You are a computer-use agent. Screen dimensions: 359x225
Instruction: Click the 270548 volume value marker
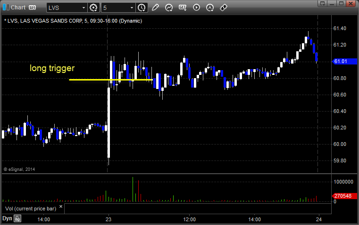344,196
